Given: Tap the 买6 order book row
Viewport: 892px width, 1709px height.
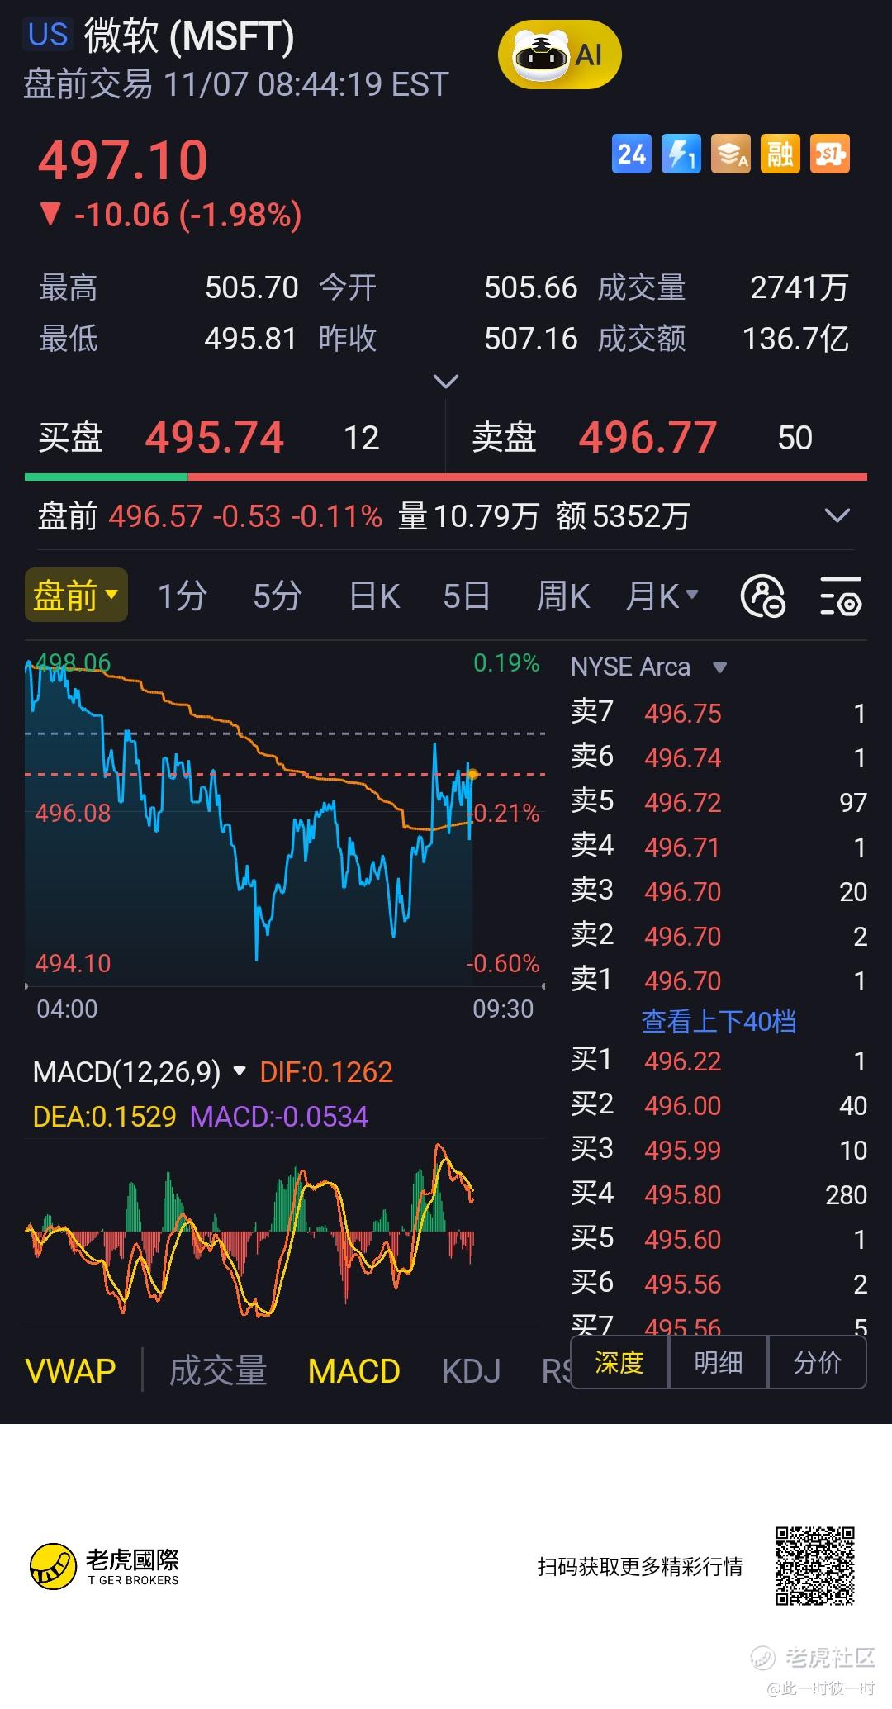Looking at the screenshot, I should point(719,1284).
